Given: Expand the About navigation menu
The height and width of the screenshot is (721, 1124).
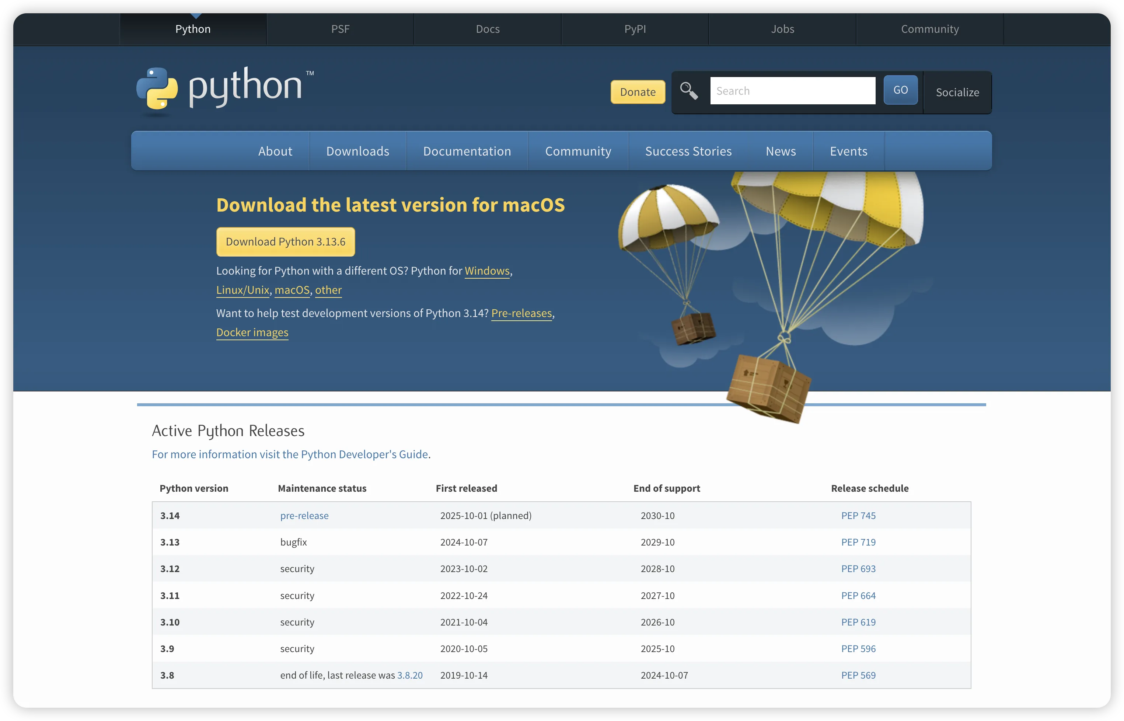Looking at the screenshot, I should [275, 151].
